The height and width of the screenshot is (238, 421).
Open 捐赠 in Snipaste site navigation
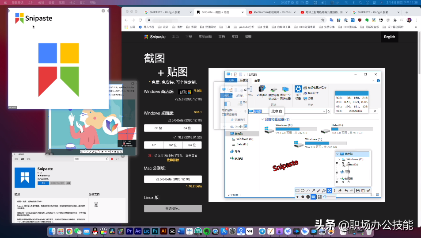tap(248, 37)
